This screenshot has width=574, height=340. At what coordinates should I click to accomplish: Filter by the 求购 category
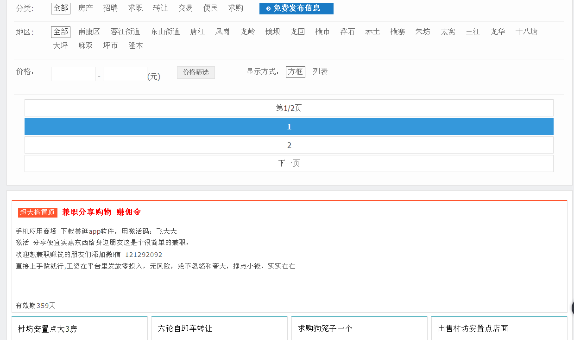(x=235, y=8)
